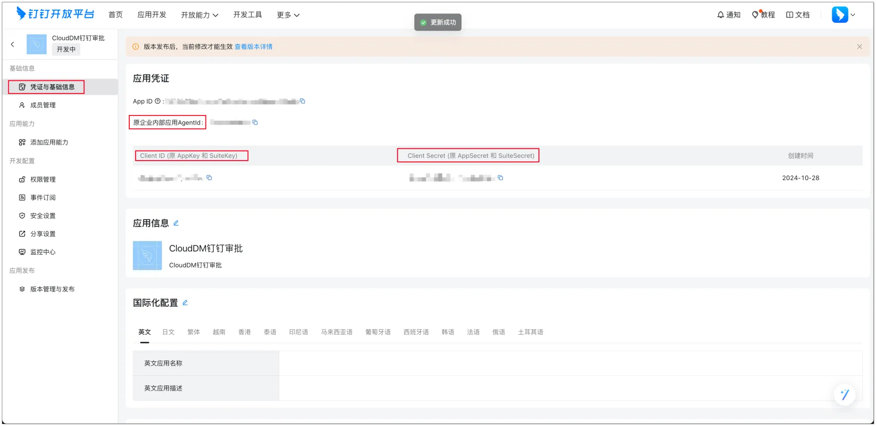This screenshot has height=427, width=877.
Task: Edit 国际化配置 with the pencil icon
Action: (x=185, y=302)
